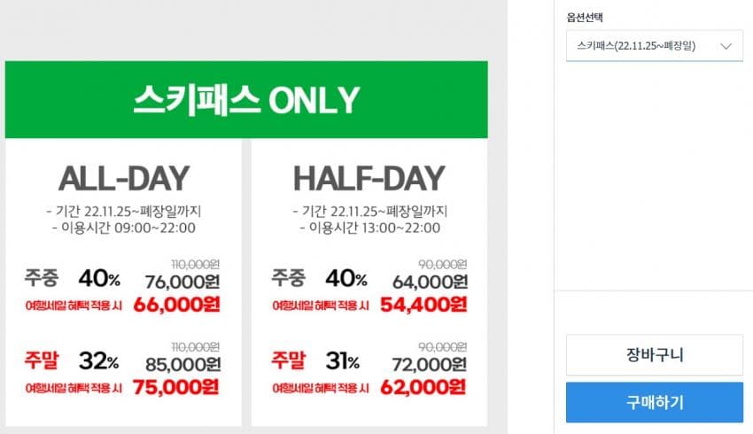Select the HALF-DAY heading
The width and height of the screenshot is (753, 434).
369,179
